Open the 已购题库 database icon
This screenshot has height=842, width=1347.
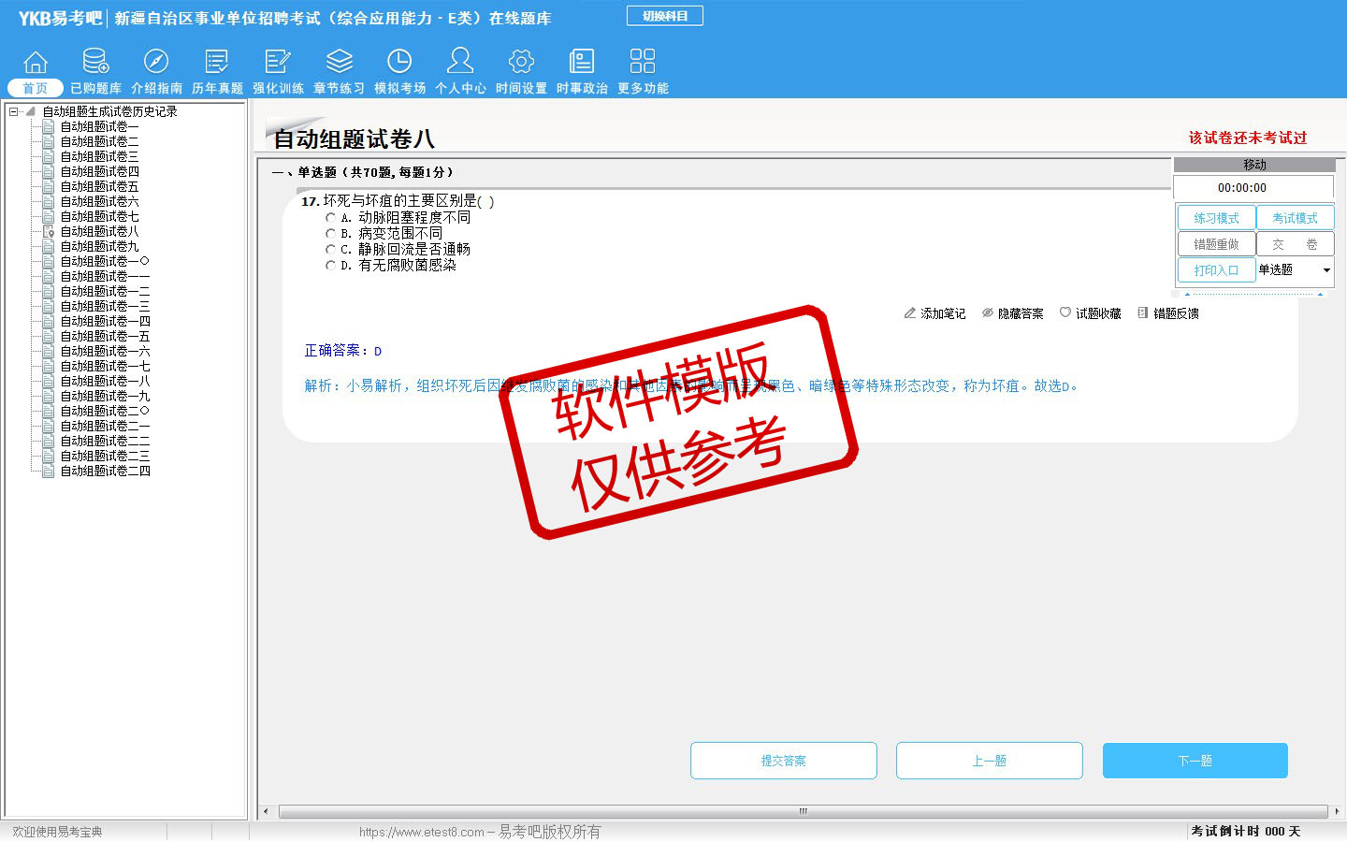(x=95, y=63)
